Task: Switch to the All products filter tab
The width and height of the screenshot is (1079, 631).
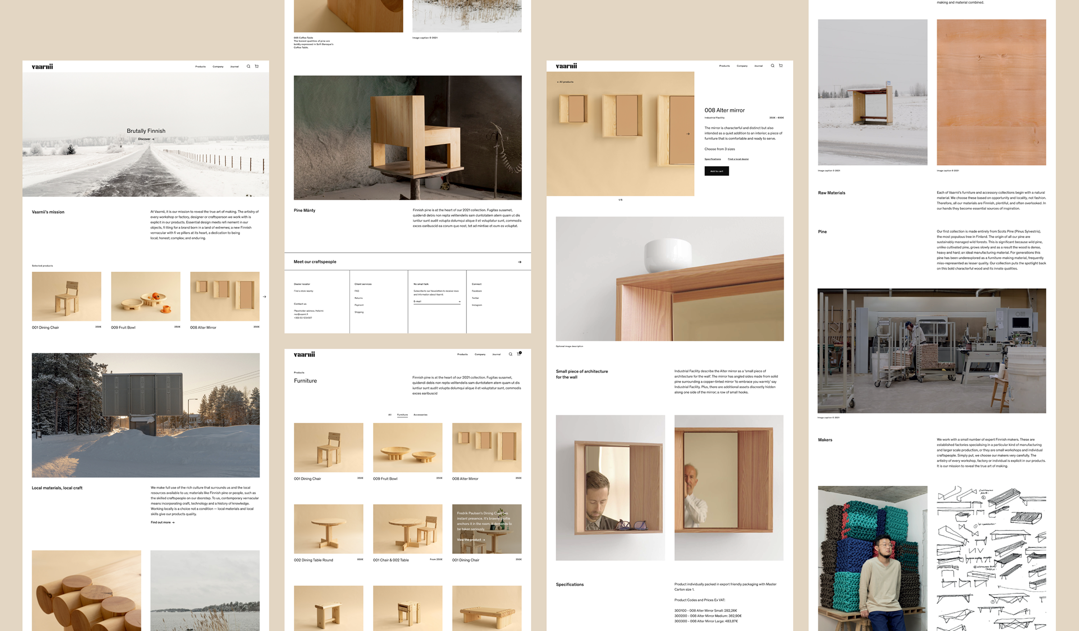Action: pyautogui.click(x=389, y=415)
